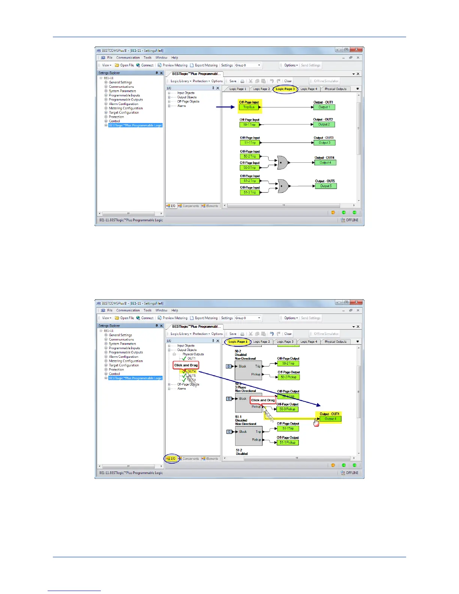Click the undo arrow in lower logic toolbar
This screenshot has height=594, width=459.
(x=271, y=334)
